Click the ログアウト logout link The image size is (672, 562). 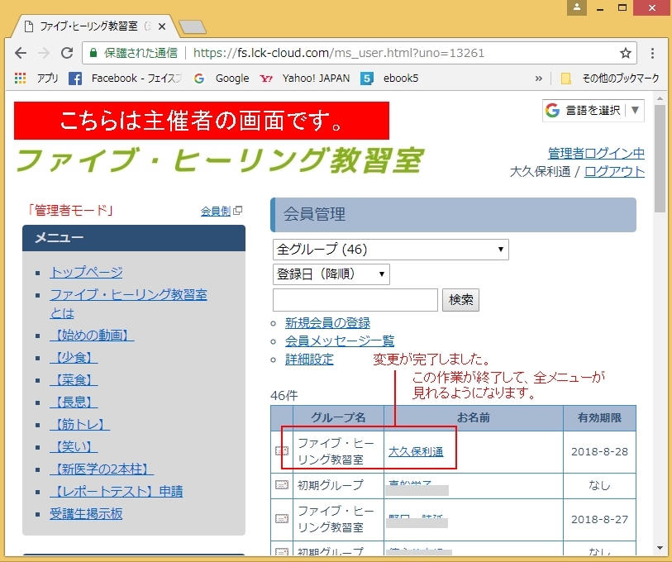pos(614,171)
